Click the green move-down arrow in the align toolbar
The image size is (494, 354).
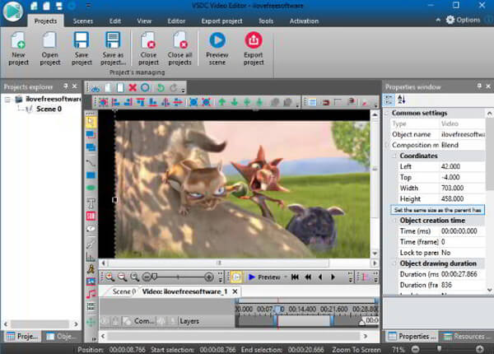click(235, 102)
